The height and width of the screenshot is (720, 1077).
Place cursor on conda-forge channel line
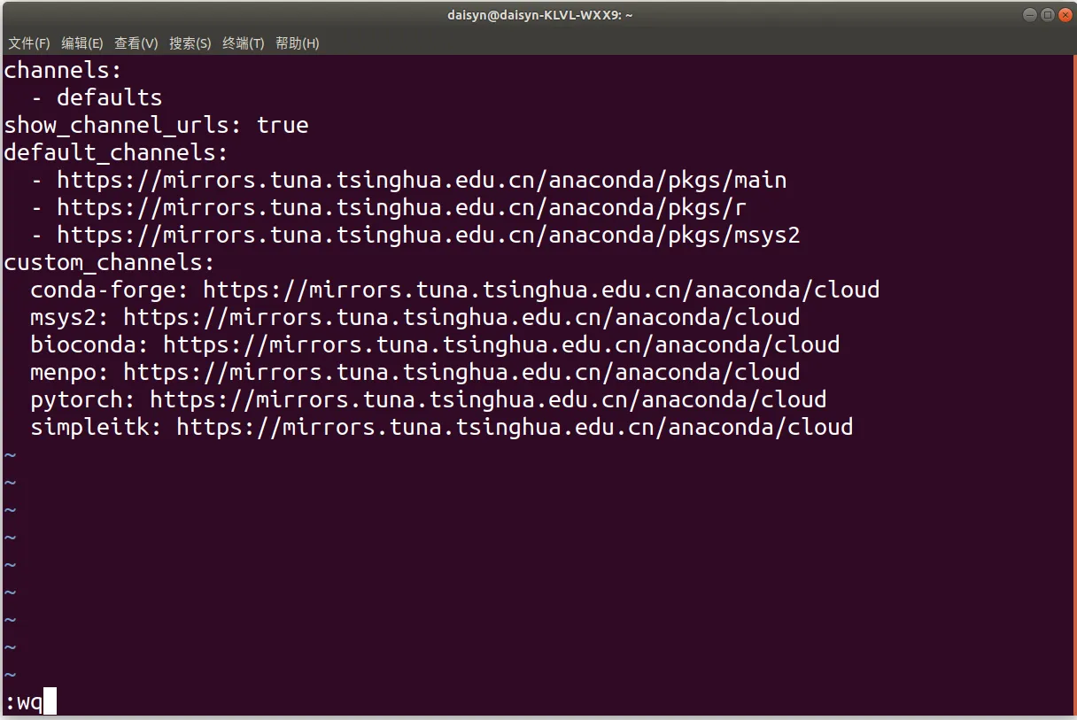click(455, 290)
